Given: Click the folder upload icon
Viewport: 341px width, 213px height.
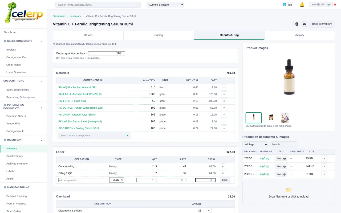Looking at the screenshot, I should 289,190.
